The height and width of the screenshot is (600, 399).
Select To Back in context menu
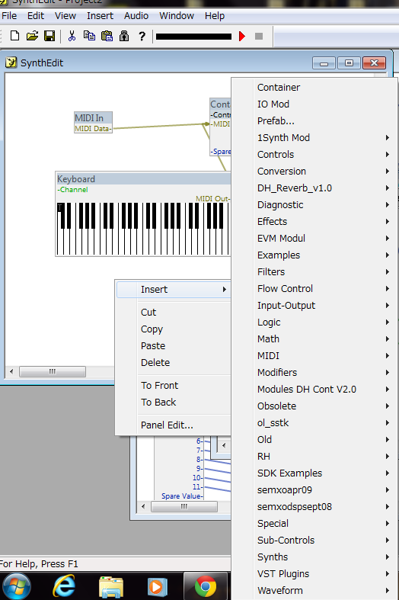[173, 403]
